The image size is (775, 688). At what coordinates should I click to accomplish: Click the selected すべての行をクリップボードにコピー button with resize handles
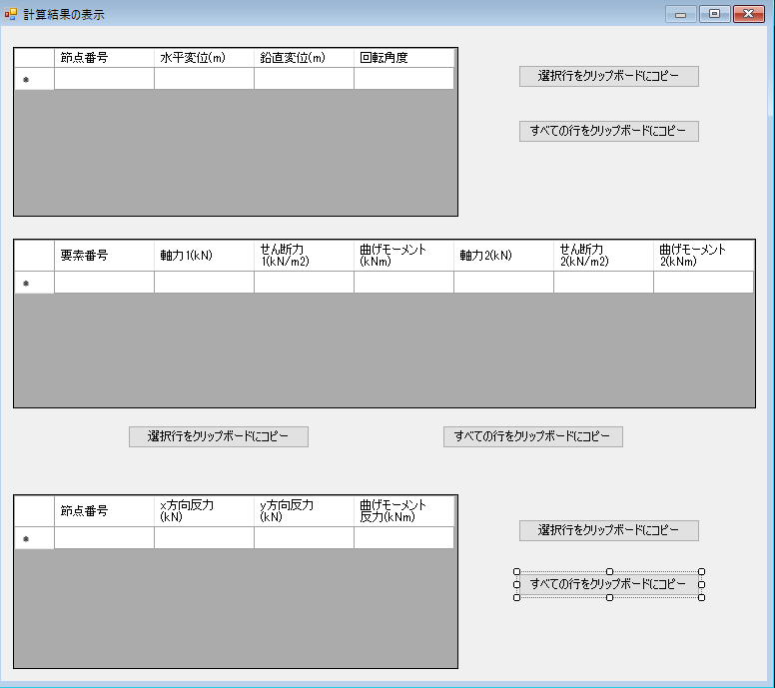608,584
